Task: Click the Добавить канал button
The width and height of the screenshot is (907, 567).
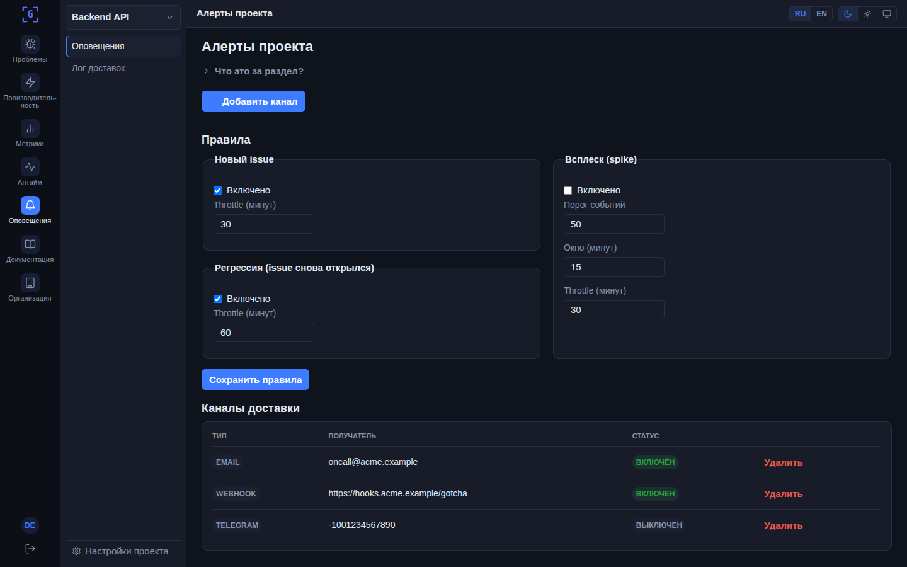Action: [x=253, y=101]
